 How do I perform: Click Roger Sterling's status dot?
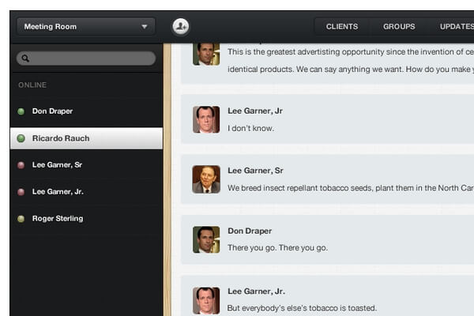coord(21,219)
